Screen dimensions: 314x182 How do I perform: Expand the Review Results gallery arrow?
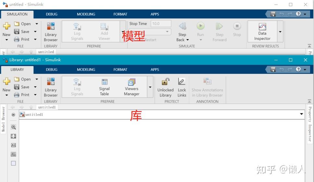pos(280,31)
